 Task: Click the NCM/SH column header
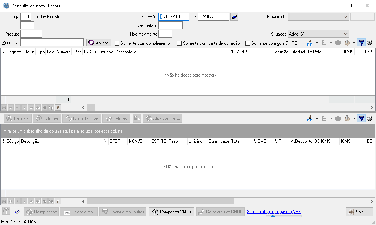click(139, 141)
